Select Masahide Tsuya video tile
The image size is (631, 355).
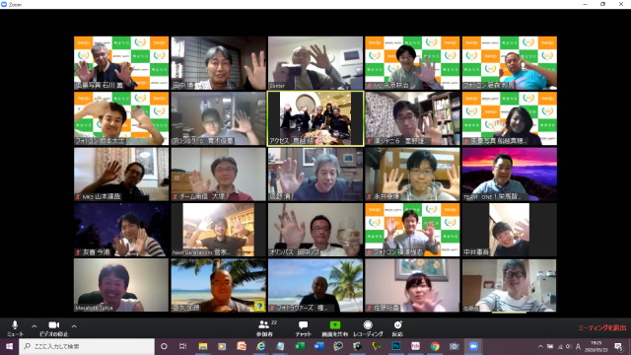tap(121, 285)
